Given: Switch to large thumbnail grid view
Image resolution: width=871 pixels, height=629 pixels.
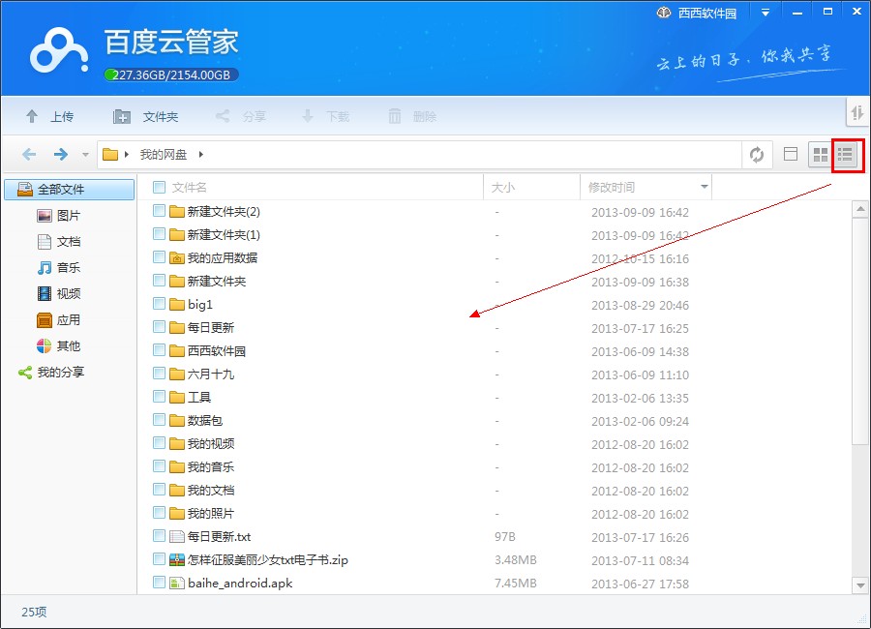Looking at the screenshot, I should click(820, 155).
